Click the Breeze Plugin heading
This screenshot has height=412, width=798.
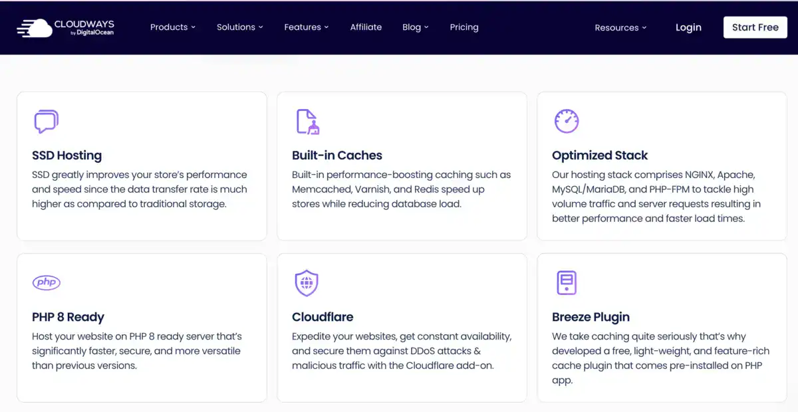591,317
